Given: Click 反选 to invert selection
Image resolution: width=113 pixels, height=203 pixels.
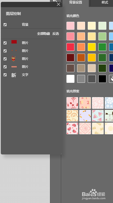Looking at the screenshot, I should coord(56,34).
